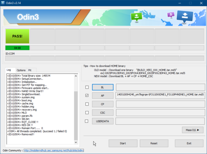The image size is (207, 154).
Task: Click log line 'RES OK !!'
Action: coord(20,125)
